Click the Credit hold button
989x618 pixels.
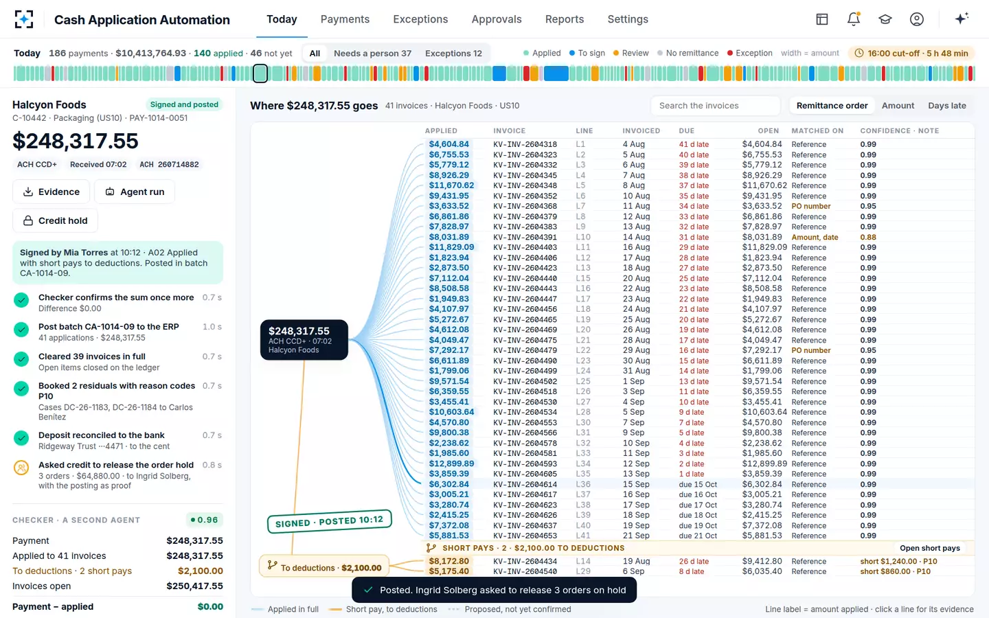55,220
